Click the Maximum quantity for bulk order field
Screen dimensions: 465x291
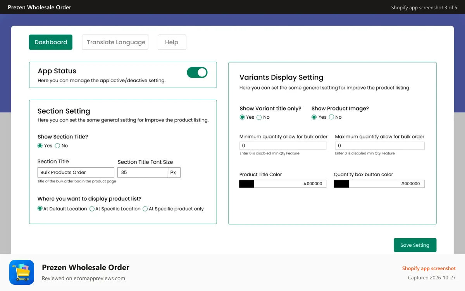coord(380,145)
